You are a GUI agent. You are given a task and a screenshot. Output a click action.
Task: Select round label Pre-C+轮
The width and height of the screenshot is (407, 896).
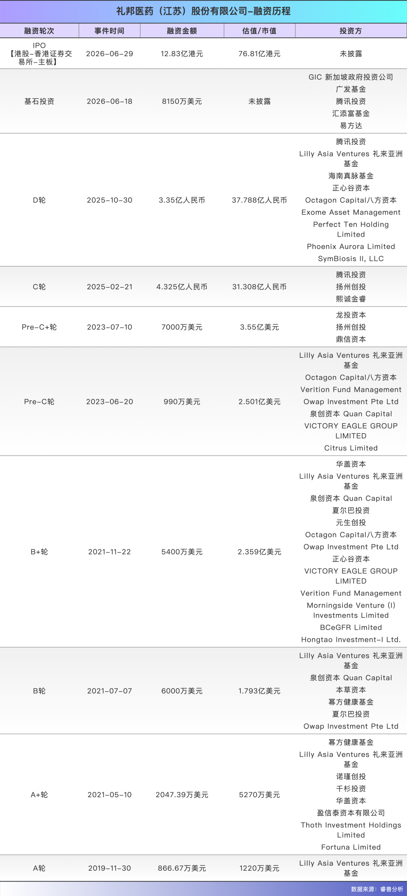point(39,327)
